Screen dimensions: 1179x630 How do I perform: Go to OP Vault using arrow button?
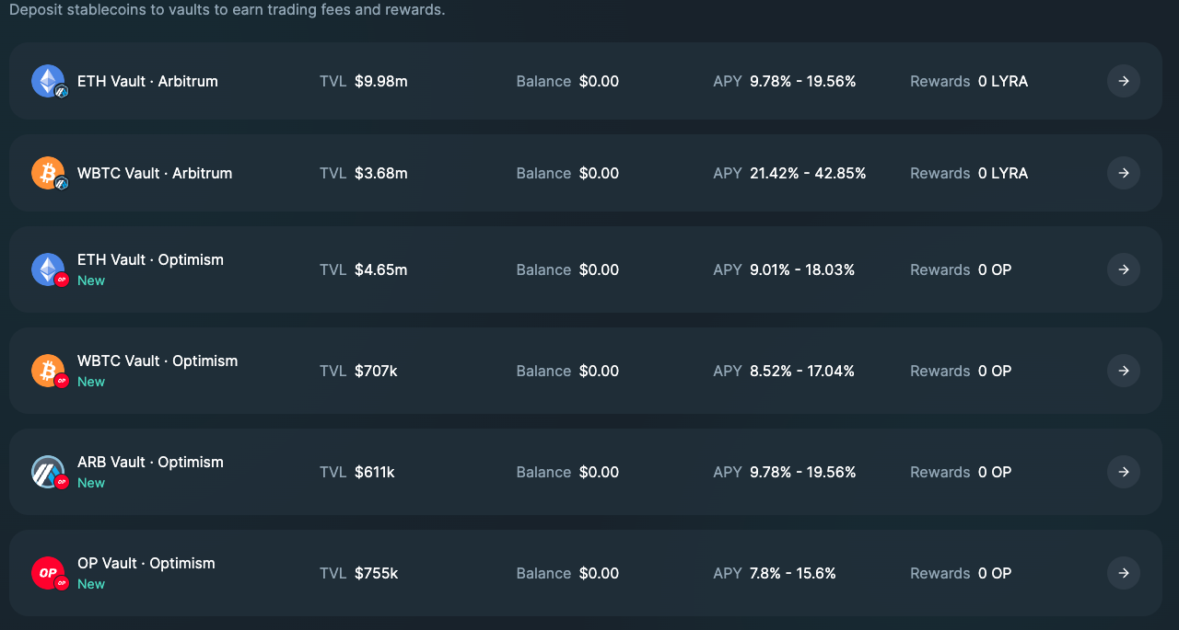[1123, 573]
